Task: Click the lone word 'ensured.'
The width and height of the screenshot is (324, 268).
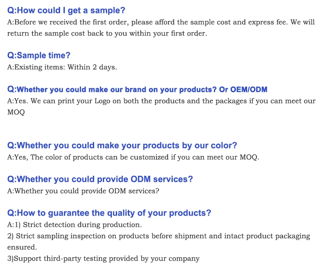Action: coord(22,247)
